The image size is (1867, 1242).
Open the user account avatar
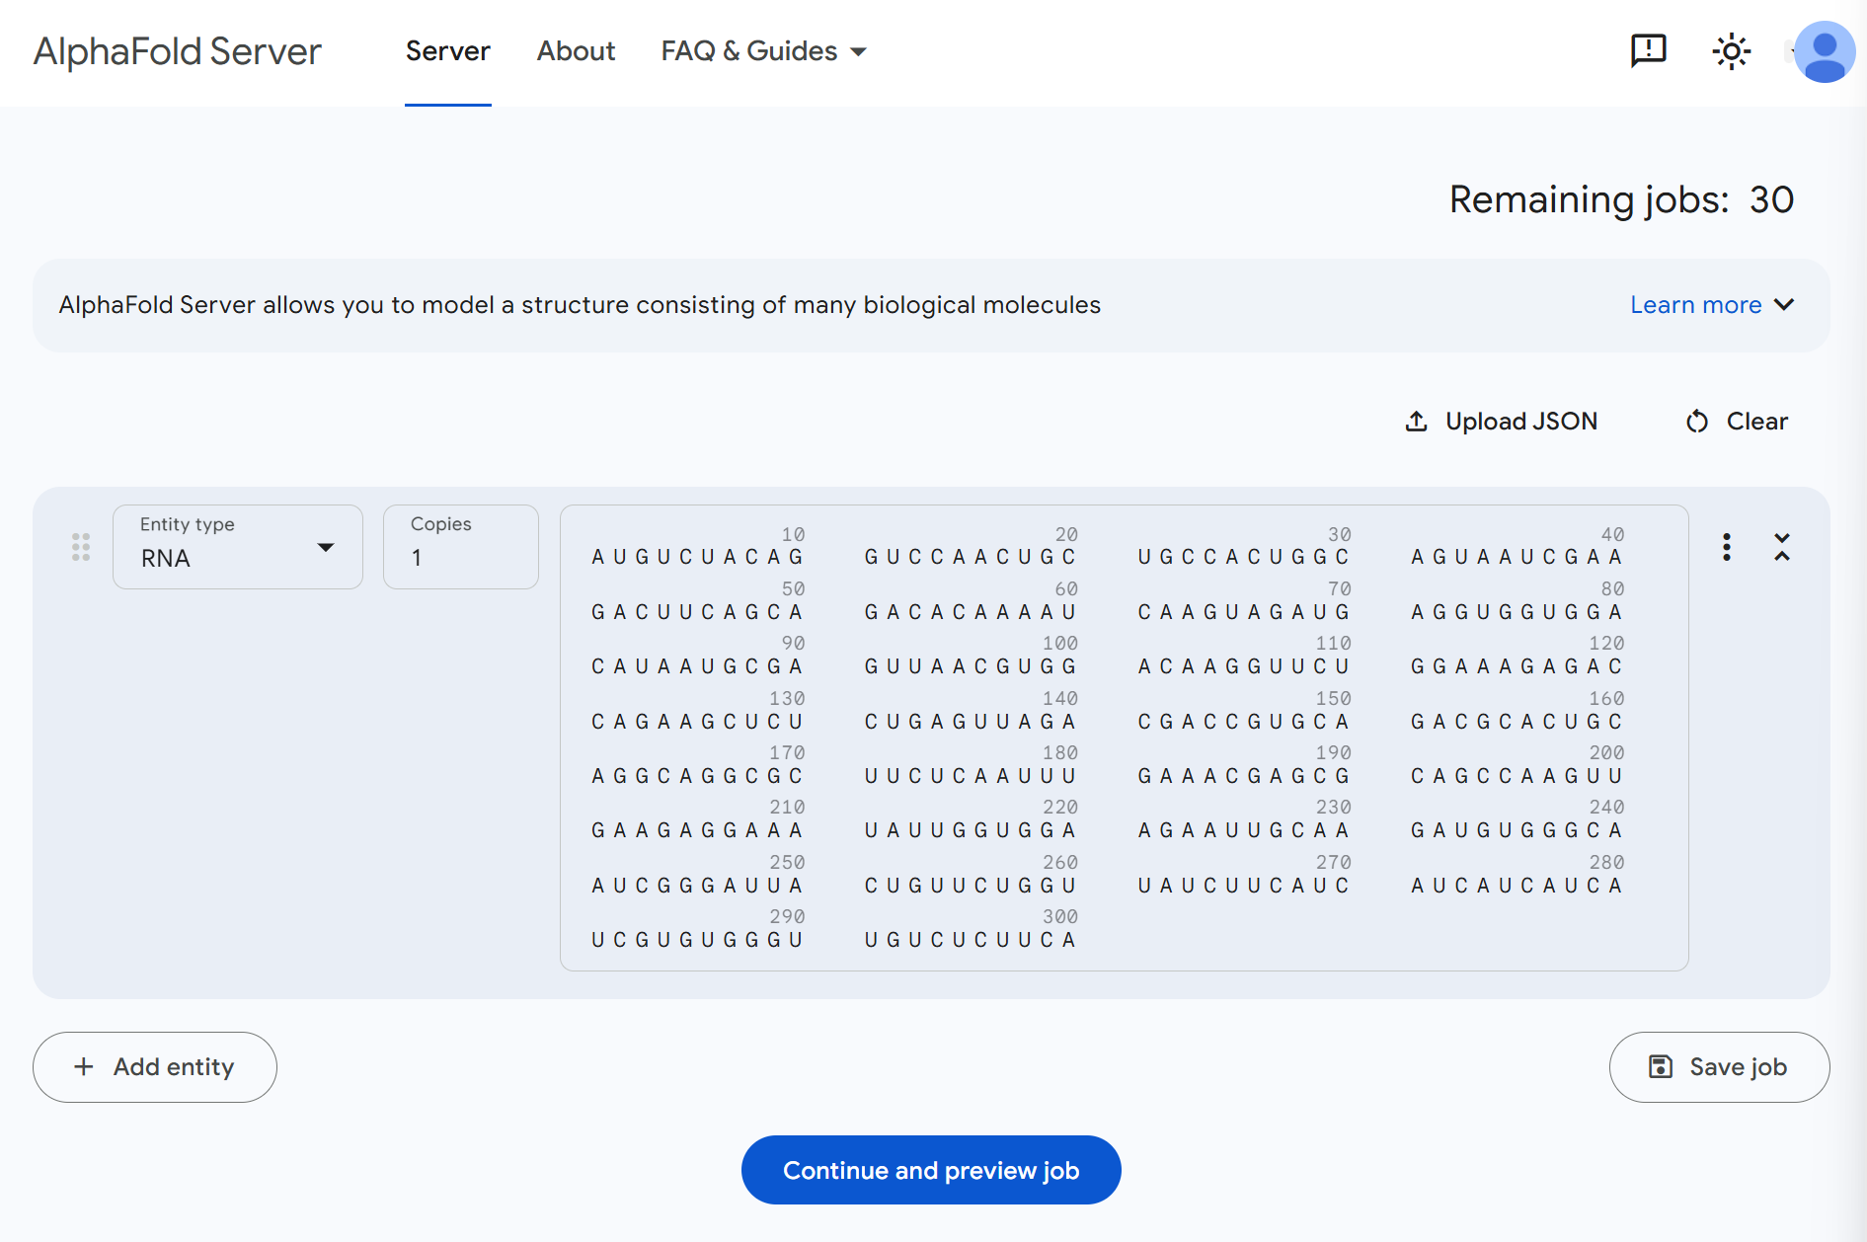[1824, 51]
